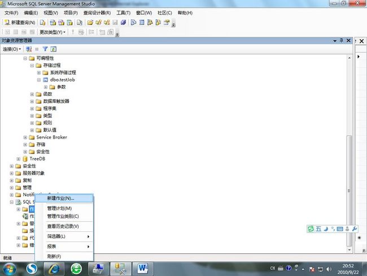Choose 新建作业(N)... from context menu
Image resolution: width=367 pixels, height=276 pixels.
click(x=64, y=199)
